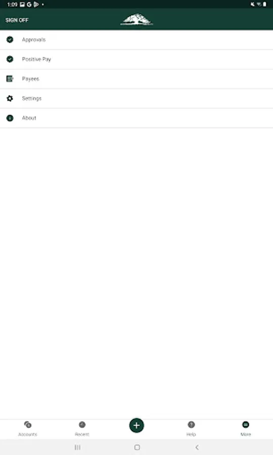Tap the Android home navigation button

[137, 447]
